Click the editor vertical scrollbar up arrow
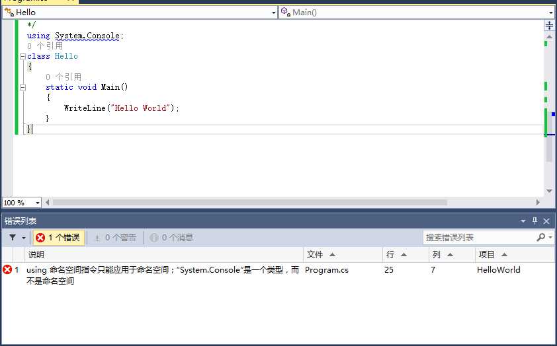The image size is (557, 346). [549, 37]
